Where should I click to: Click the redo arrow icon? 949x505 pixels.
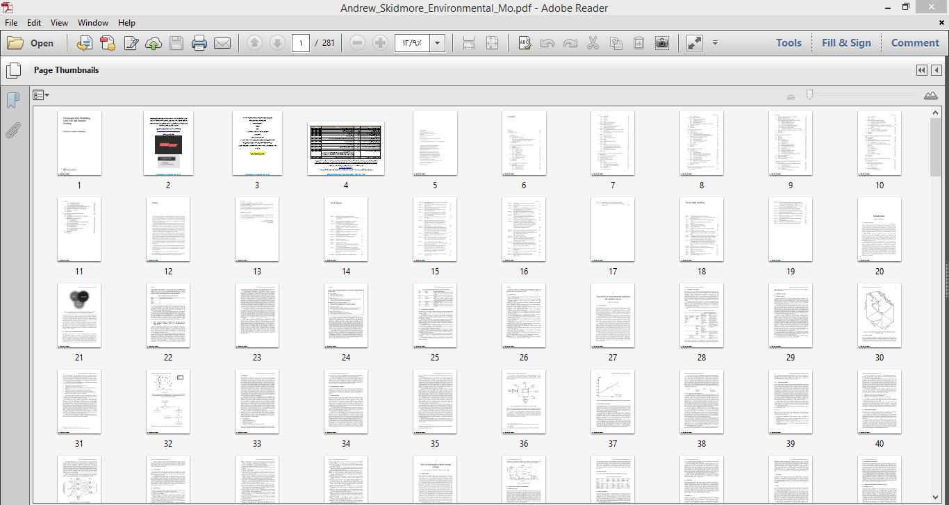pos(570,43)
